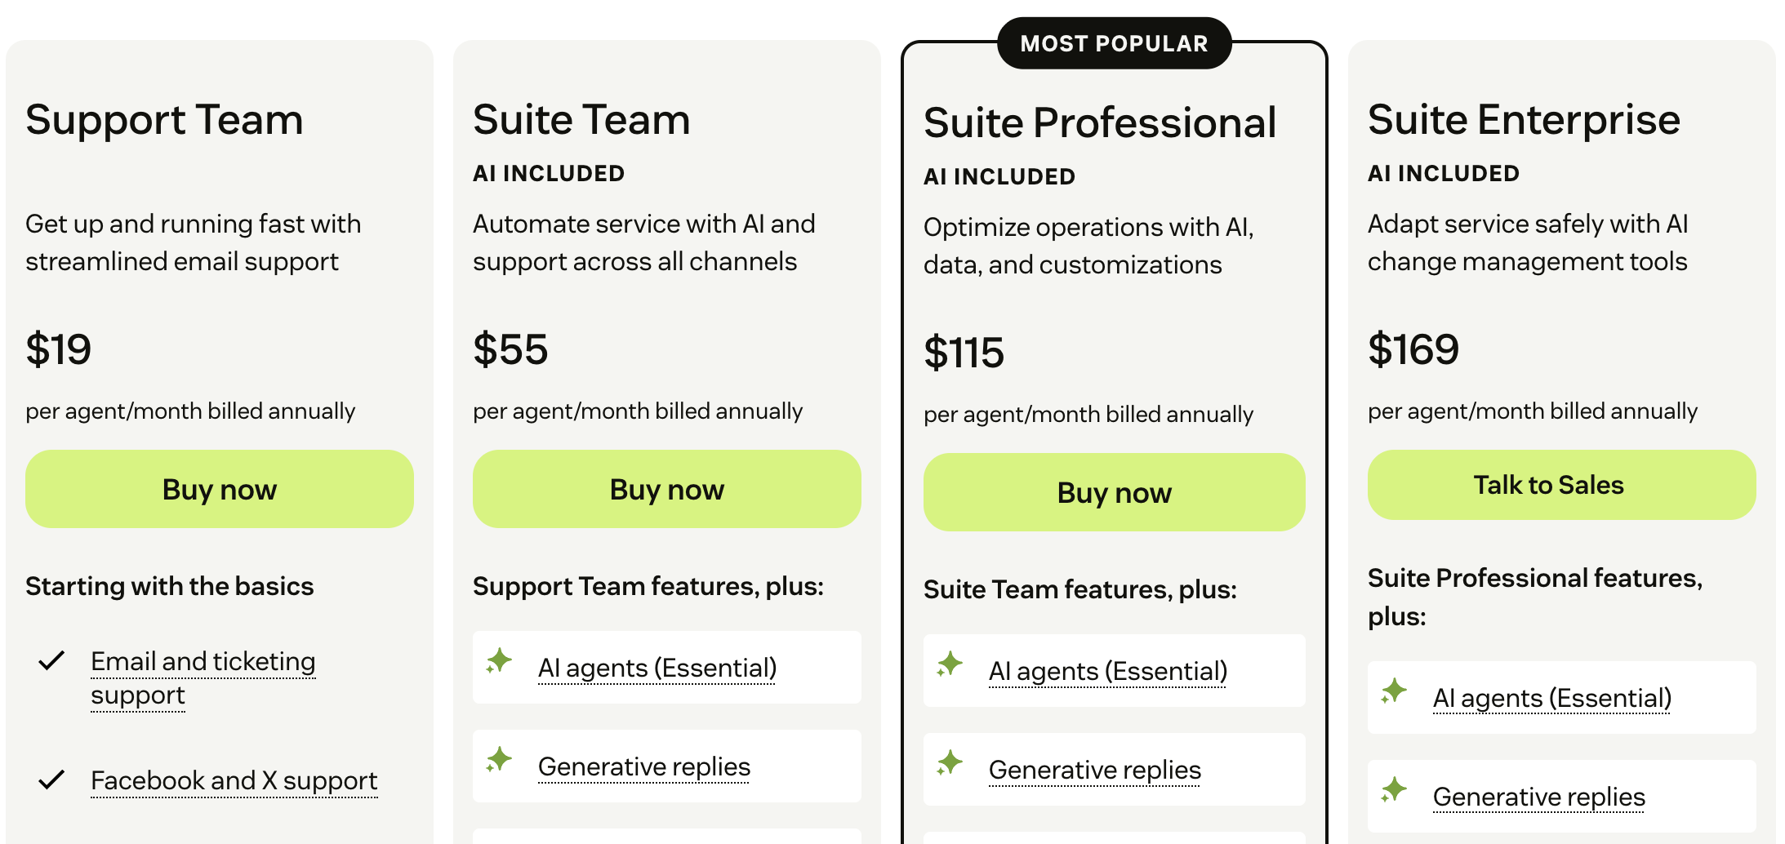Click sparkle icon beside Suite Enterprise Generative replies
This screenshot has width=1785, height=844.
click(1394, 790)
